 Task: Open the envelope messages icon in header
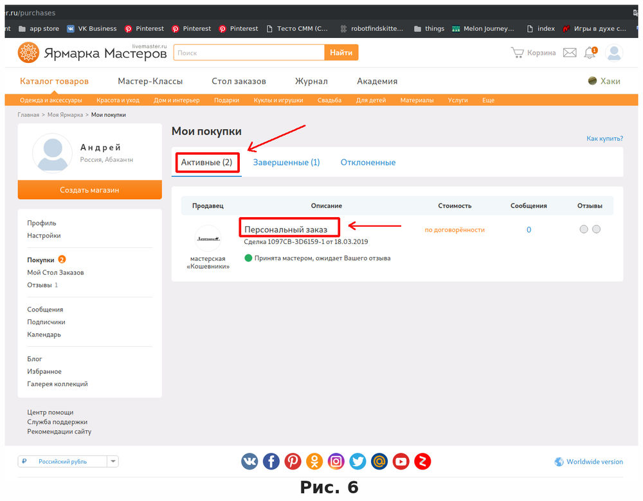[x=569, y=53]
